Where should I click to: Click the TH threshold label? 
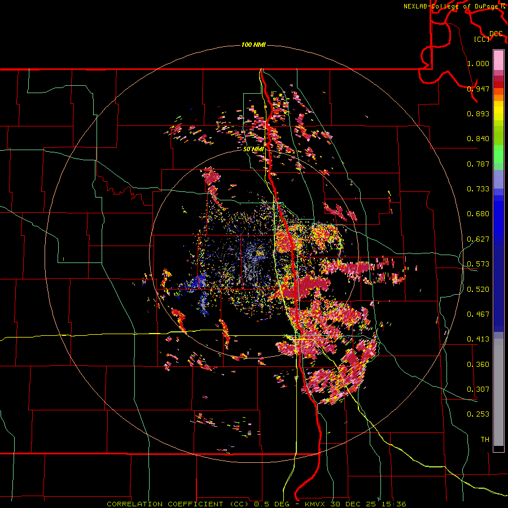(x=485, y=440)
